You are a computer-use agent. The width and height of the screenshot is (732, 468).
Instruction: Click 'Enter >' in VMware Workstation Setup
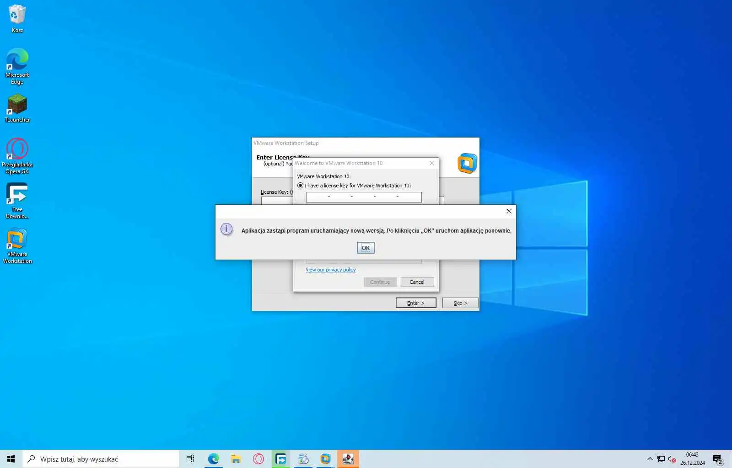pos(416,303)
